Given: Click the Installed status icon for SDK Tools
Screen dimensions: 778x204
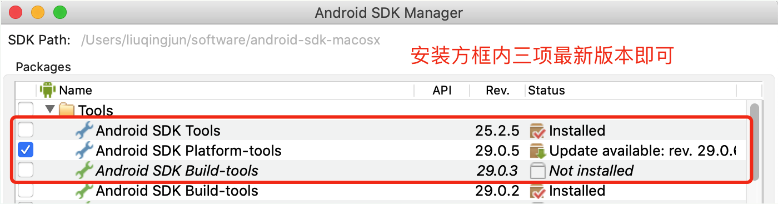Looking at the screenshot, I should tap(537, 131).
